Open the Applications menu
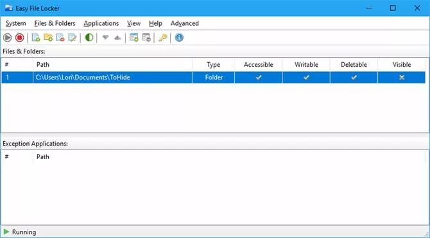The height and width of the screenshot is (238, 430). [x=101, y=24]
